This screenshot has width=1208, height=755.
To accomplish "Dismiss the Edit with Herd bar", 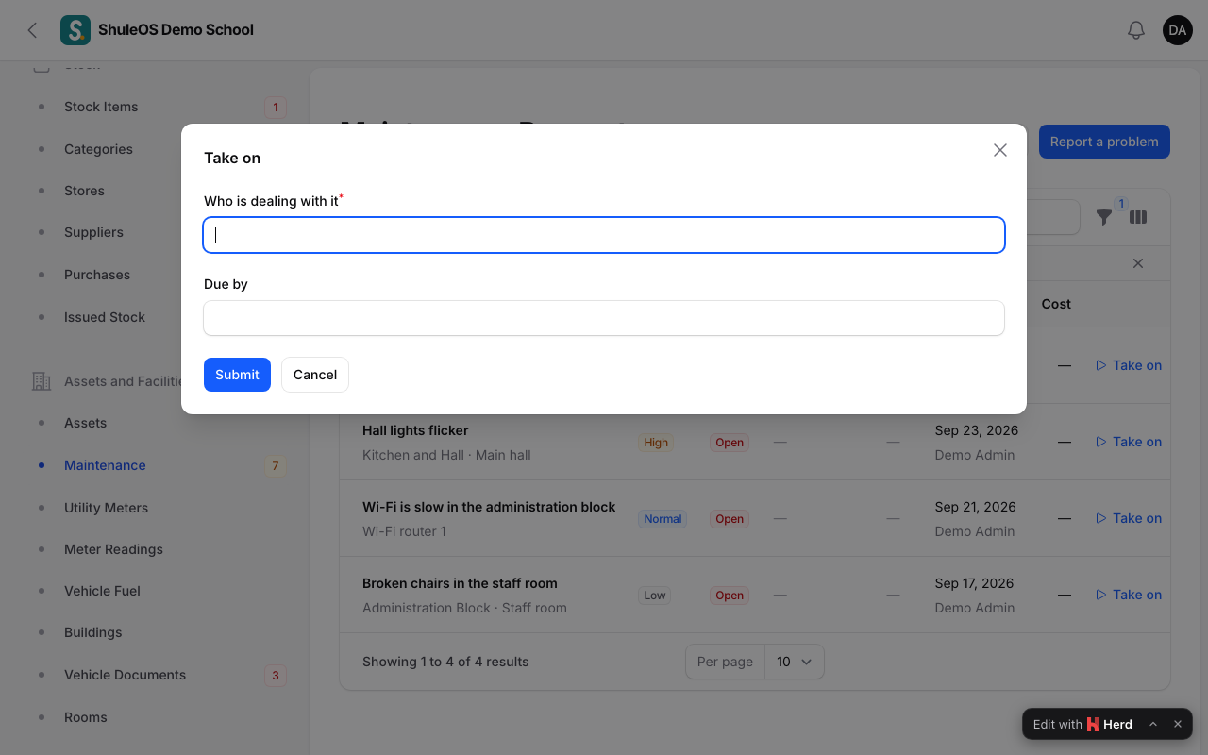I will coord(1178,724).
